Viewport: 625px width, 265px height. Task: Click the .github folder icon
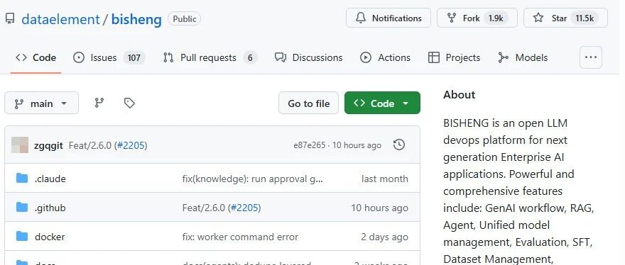tap(22, 208)
